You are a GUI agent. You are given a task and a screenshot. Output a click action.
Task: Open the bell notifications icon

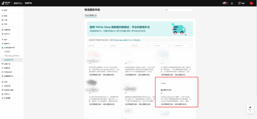coord(232,3)
